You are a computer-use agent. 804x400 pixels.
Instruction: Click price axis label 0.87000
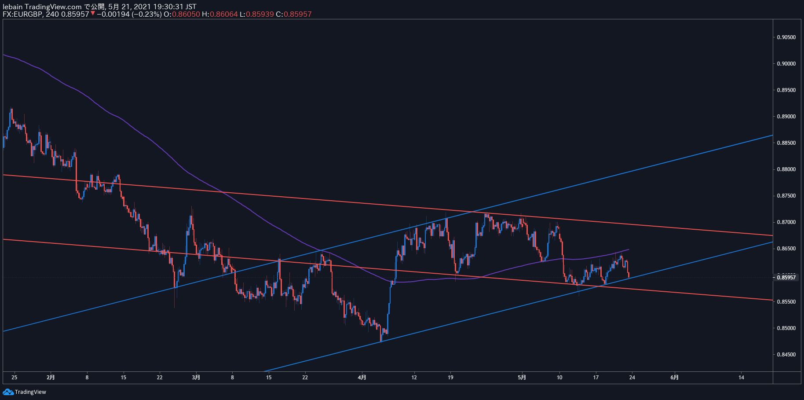pyautogui.click(x=786, y=222)
